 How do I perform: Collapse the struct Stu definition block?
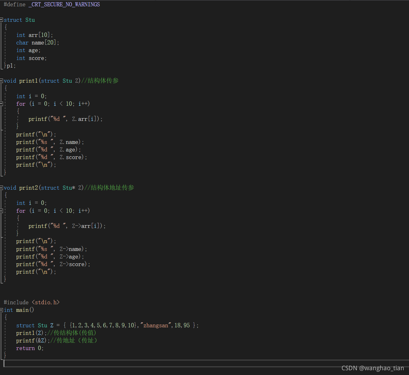[2, 20]
